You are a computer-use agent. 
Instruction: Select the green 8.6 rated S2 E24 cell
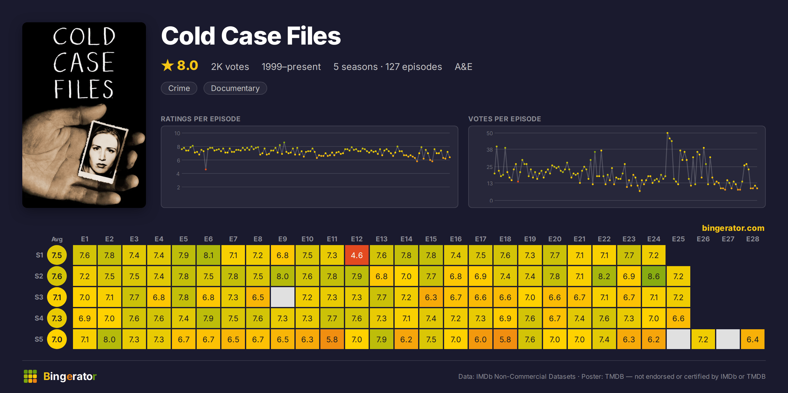654,276
